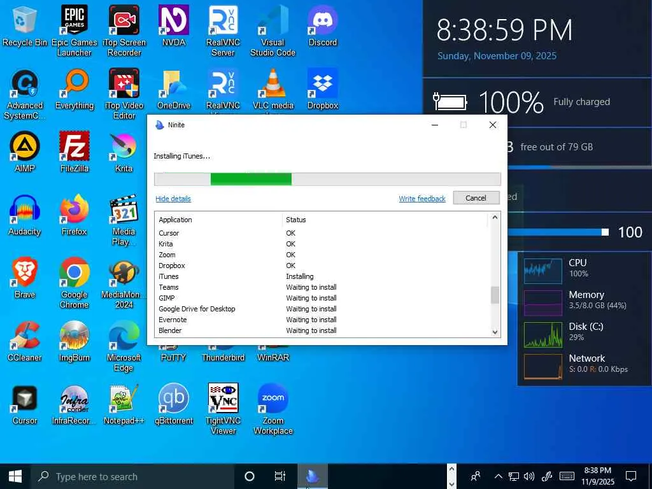The width and height of the screenshot is (652, 489).
Task: Open Audacity desktop shortcut
Action: [25, 215]
